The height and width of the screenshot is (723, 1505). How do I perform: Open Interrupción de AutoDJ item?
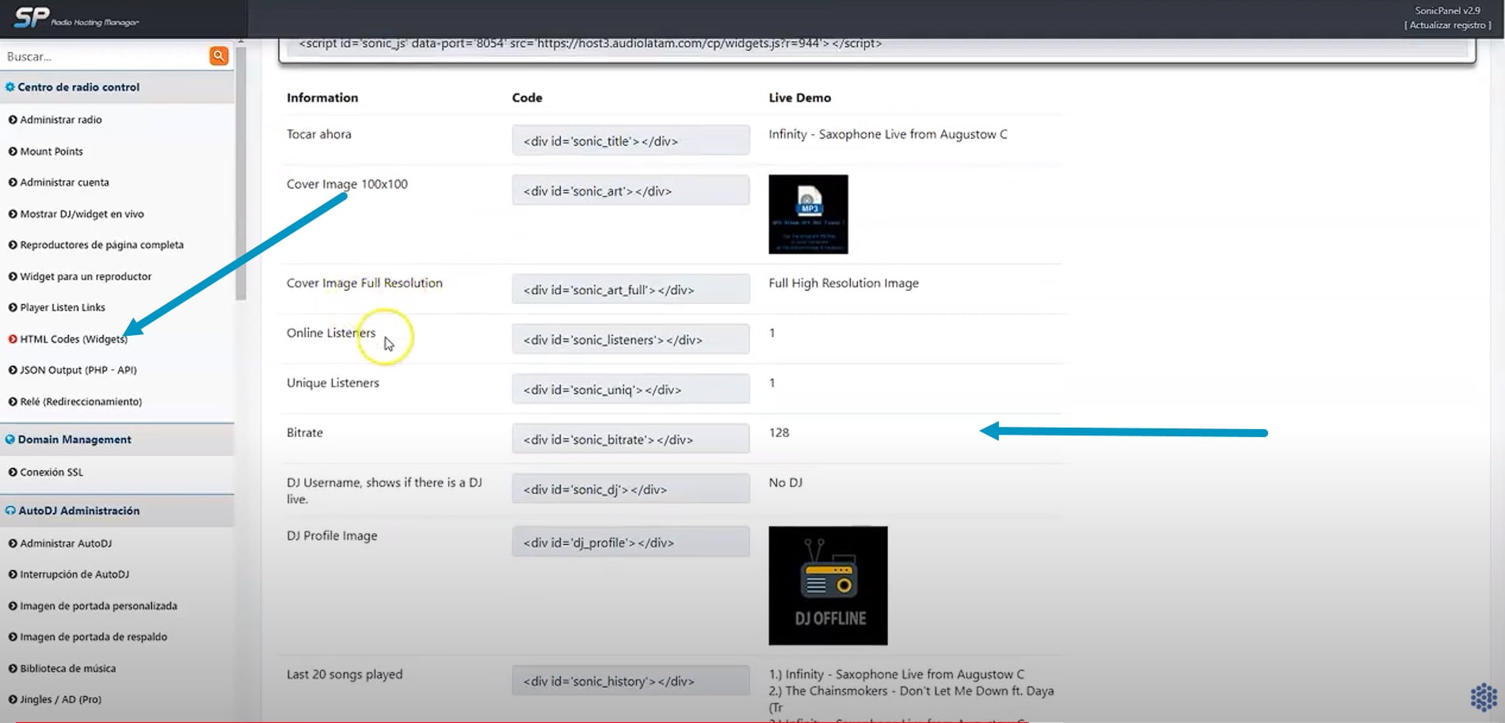click(x=74, y=574)
